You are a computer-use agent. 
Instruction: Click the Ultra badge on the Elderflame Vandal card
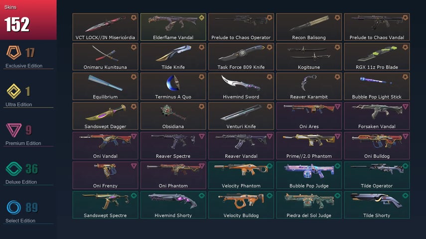pos(202,18)
